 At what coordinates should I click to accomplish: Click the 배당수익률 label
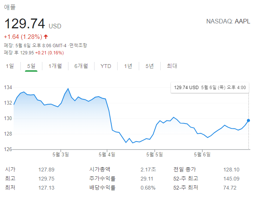[102, 188]
